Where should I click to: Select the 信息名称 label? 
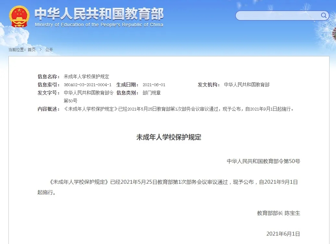(49, 76)
